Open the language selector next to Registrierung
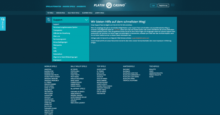The height and width of the screenshot is (115, 220). tap(173, 5)
